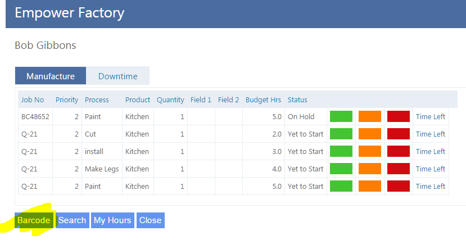The height and width of the screenshot is (249, 466).
Task: Click green button for BC48652 Paint job
Action: coord(341,117)
